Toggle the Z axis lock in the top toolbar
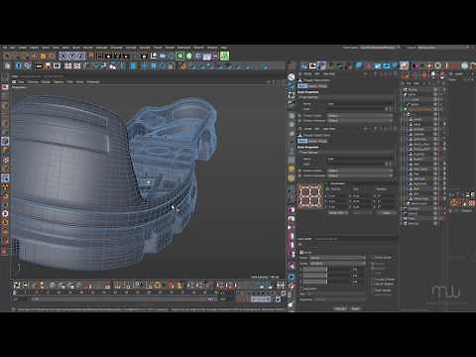 click(81, 56)
